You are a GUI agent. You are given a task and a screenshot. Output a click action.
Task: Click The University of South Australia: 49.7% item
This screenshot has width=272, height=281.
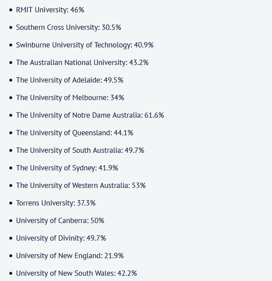(x=80, y=150)
